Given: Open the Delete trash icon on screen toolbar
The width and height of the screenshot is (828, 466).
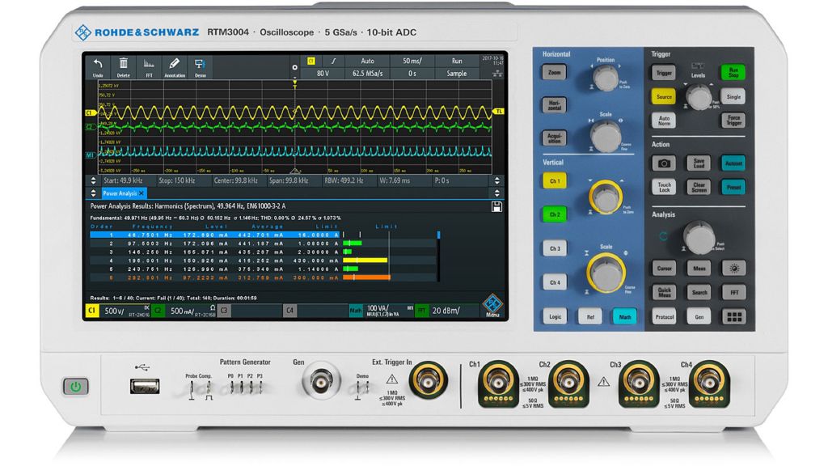Looking at the screenshot, I should click(x=123, y=64).
